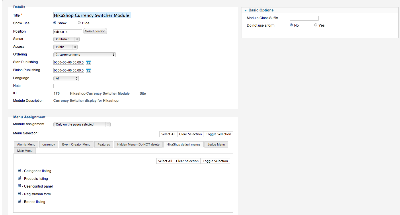The image size is (400, 215).
Task: Open the Judge Menu tab
Action: click(x=216, y=144)
